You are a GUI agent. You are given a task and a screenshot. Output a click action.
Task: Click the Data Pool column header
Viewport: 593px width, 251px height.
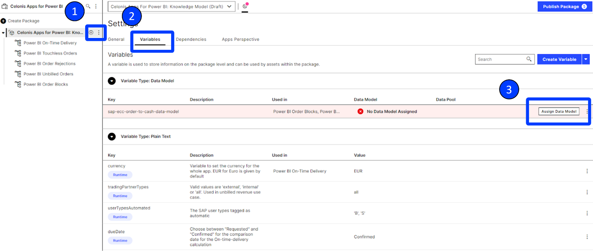pyautogui.click(x=446, y=99)
